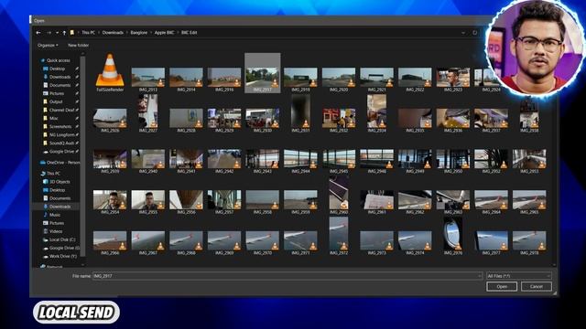This screenshot has width=586, height=329.
Task: Select the Banglore breadcrumb
Action: tap(139, 33)
